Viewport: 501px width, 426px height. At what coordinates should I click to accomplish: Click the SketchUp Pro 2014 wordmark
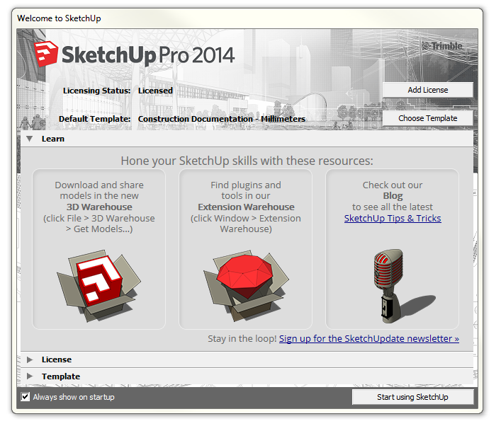(148, 55)
